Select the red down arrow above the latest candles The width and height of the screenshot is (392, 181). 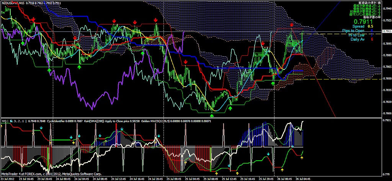tap(292, 25)
